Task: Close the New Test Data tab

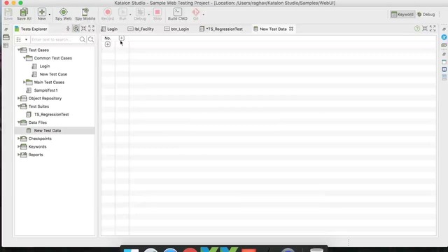Action: (291, 29)
